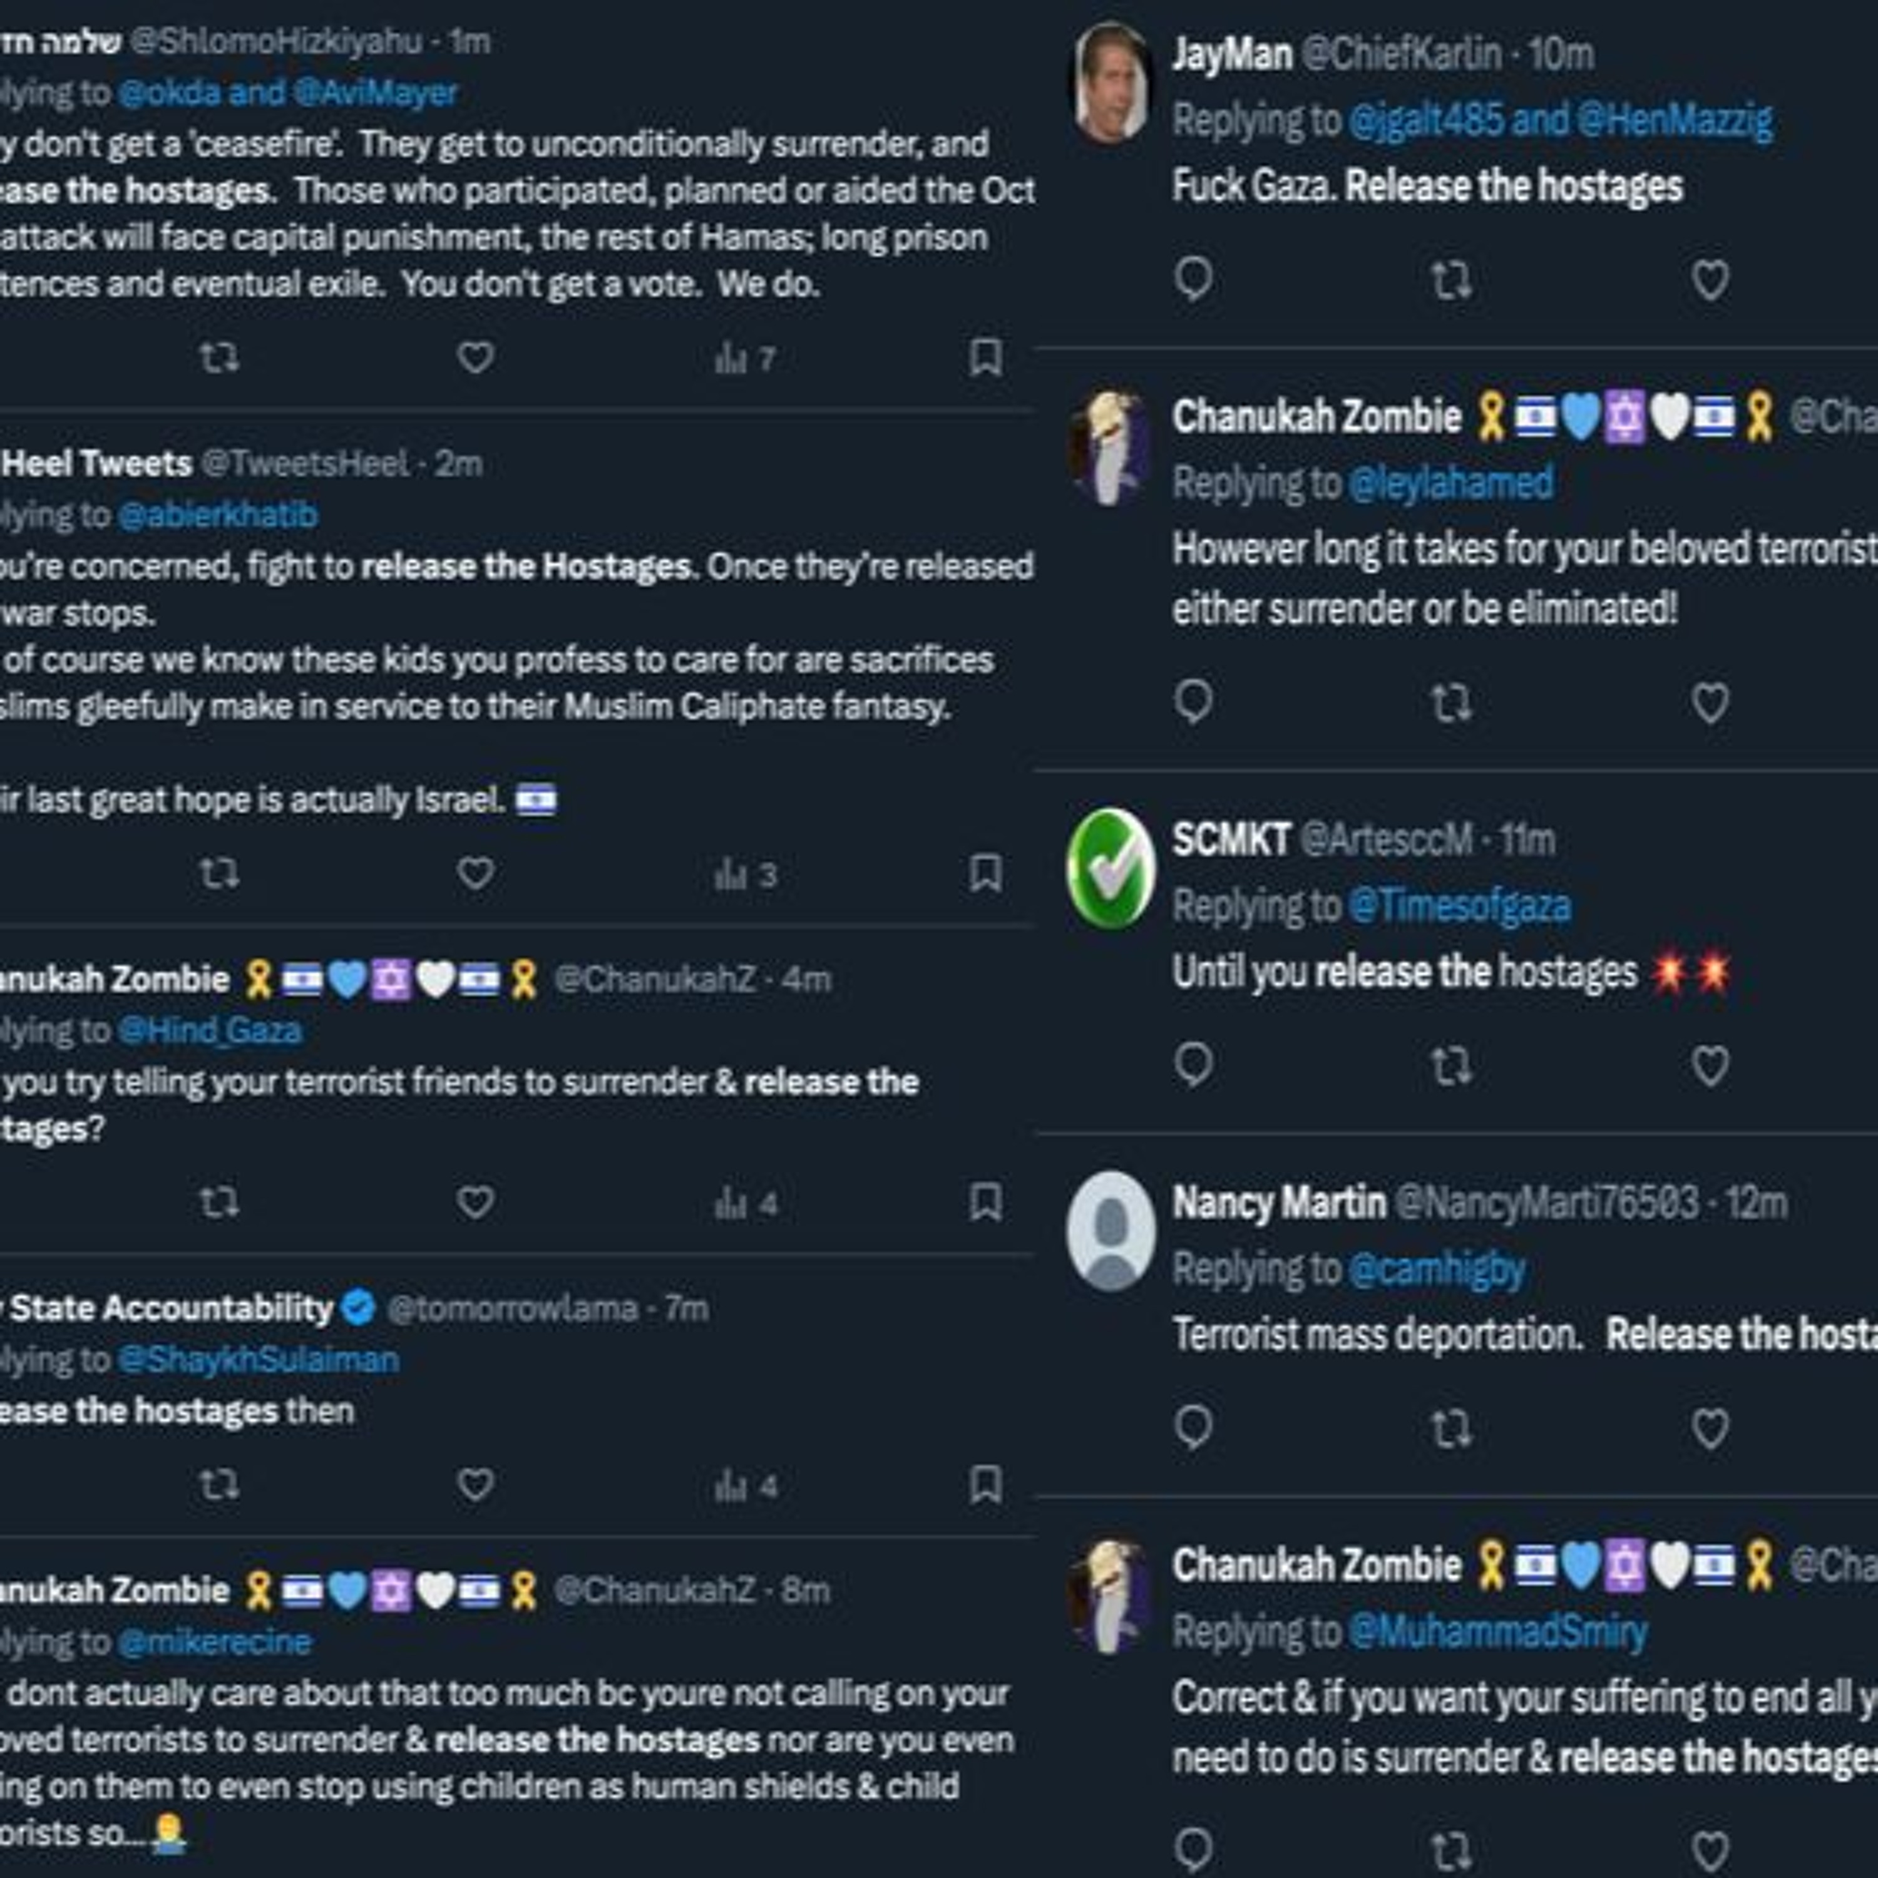Follow the @abierkhatib mention link

pos(218,515)
